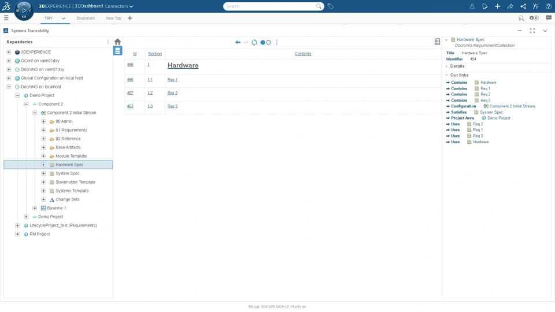
Task: Open the Hardware heading link
Action: pyautogui.click(x=183, y=65)
